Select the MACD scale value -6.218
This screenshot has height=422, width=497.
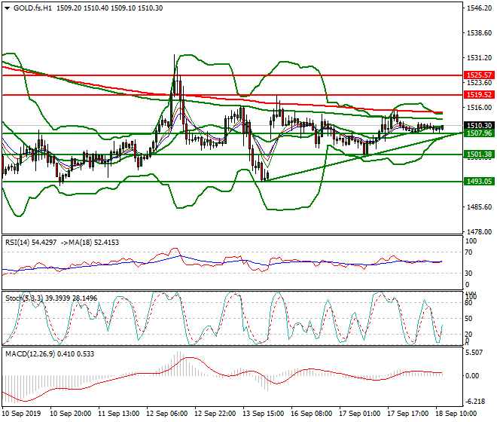(474, 402)
